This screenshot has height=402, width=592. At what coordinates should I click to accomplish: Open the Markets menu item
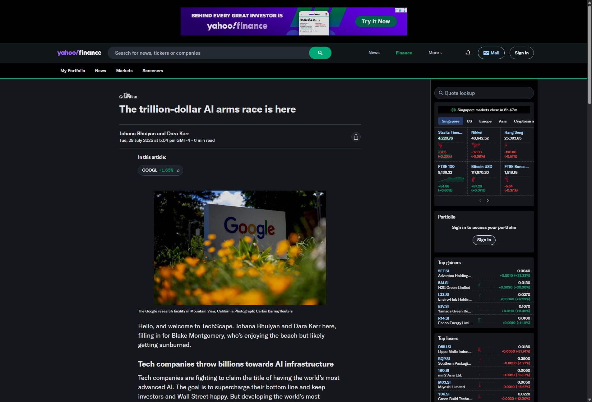point(124,71)
